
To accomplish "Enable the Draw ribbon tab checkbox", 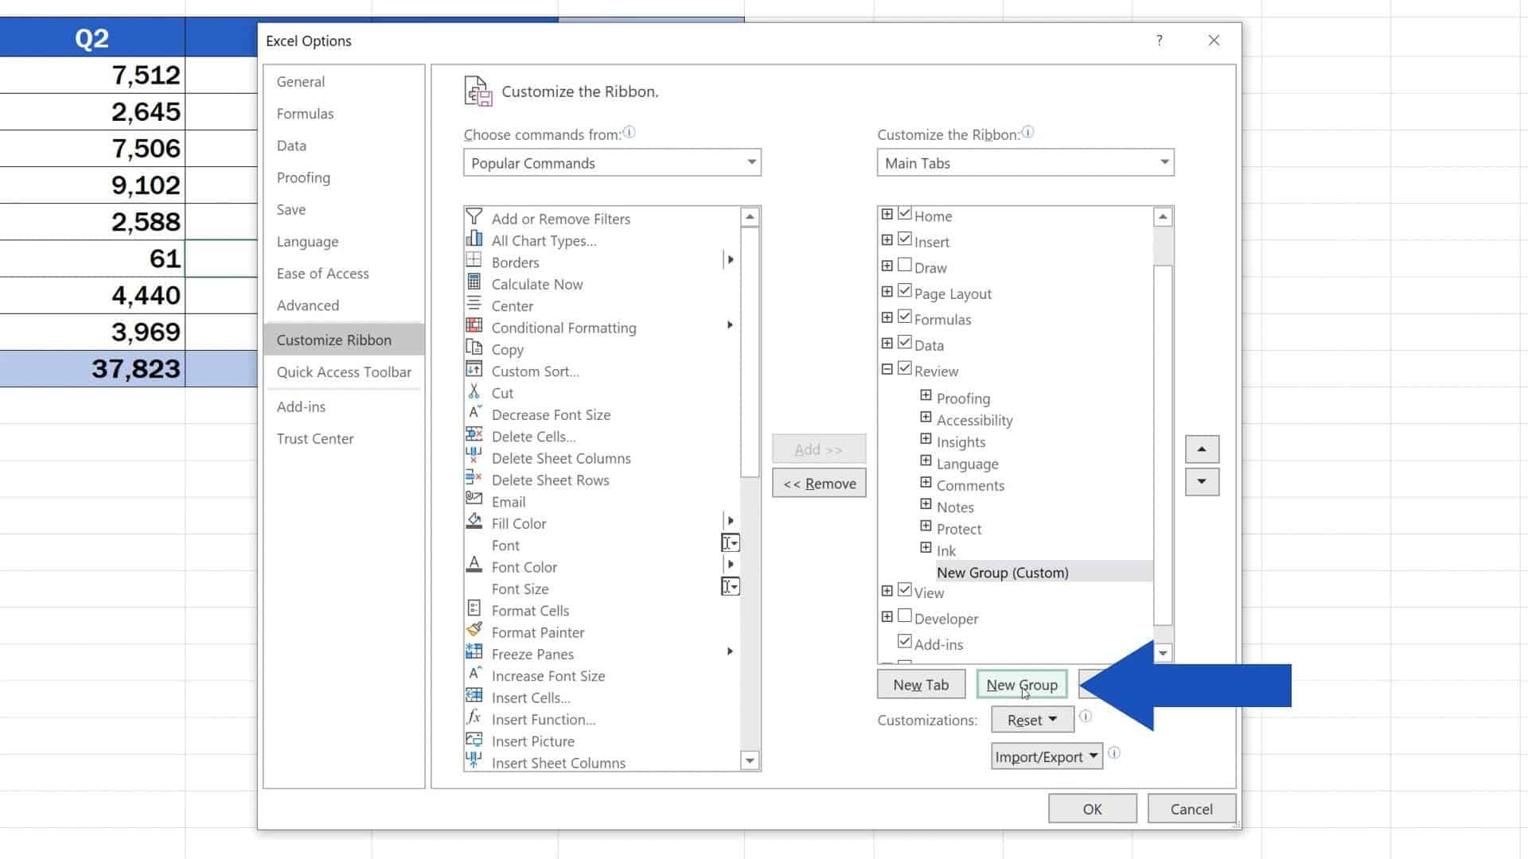I will click(905, 265).
